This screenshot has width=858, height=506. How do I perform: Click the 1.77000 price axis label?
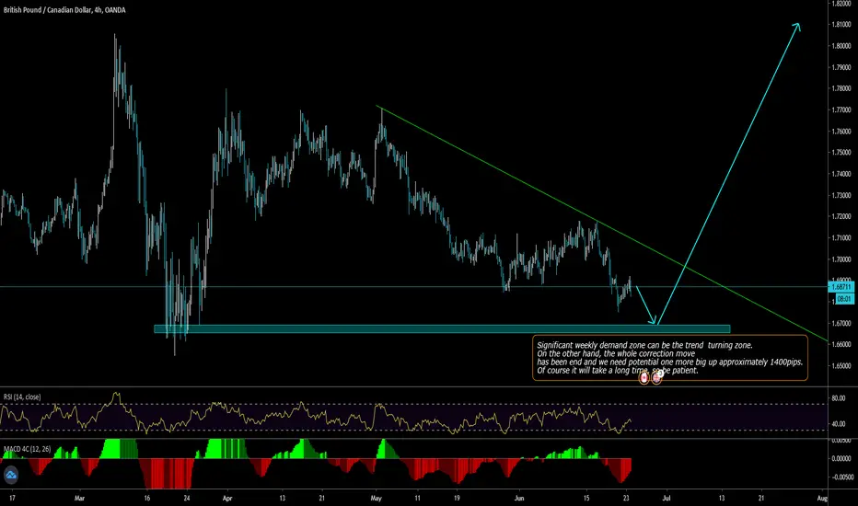841,110
